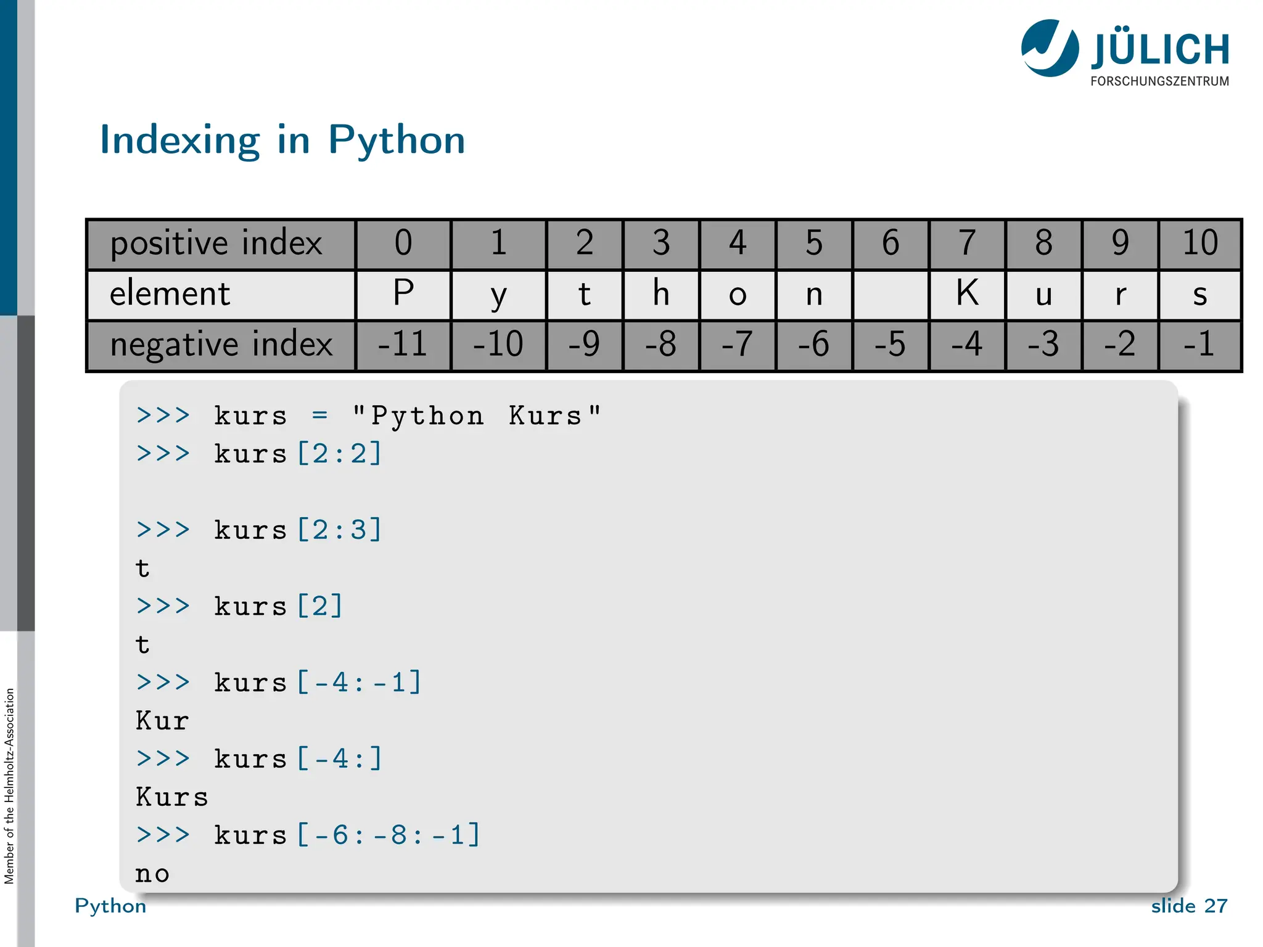The image size is (1263, 947).
Task: Click negative index cell '-5'
Action: [x=891, y=345]
